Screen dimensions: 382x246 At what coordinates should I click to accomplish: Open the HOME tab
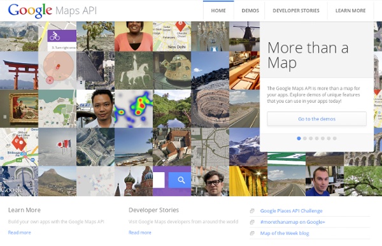(218, 10)
